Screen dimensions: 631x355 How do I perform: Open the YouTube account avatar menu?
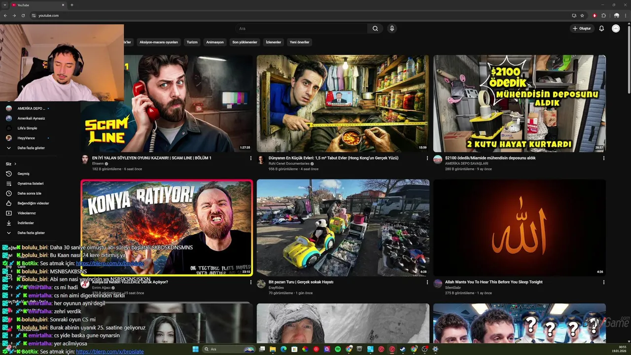click(616, 29)
